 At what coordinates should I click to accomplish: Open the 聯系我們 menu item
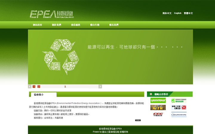pyautogui.click(x=114, y=25)
